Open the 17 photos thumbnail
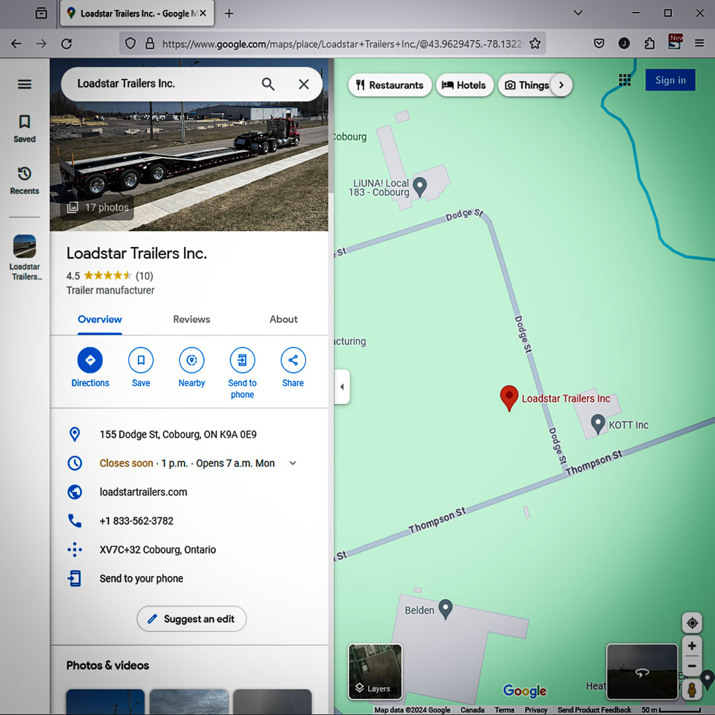Image resolution: width=715 pixels, height=715 pixels. click(98, 207)
